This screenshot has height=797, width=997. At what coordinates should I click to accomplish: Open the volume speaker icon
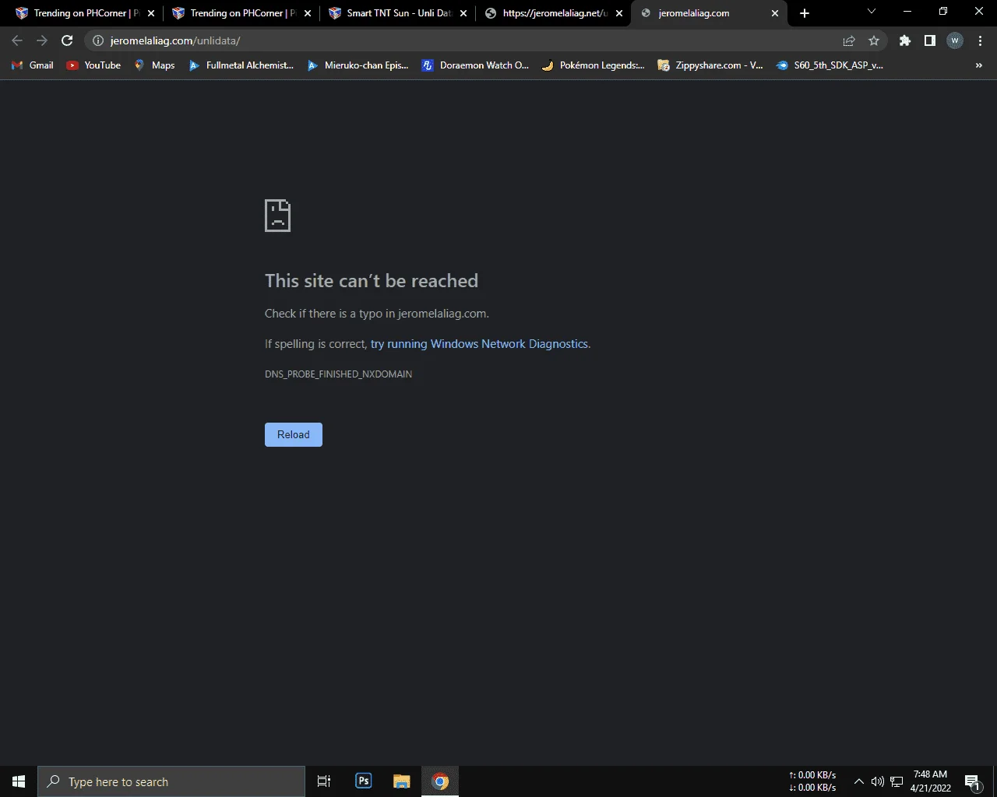[x=878, y=781]
